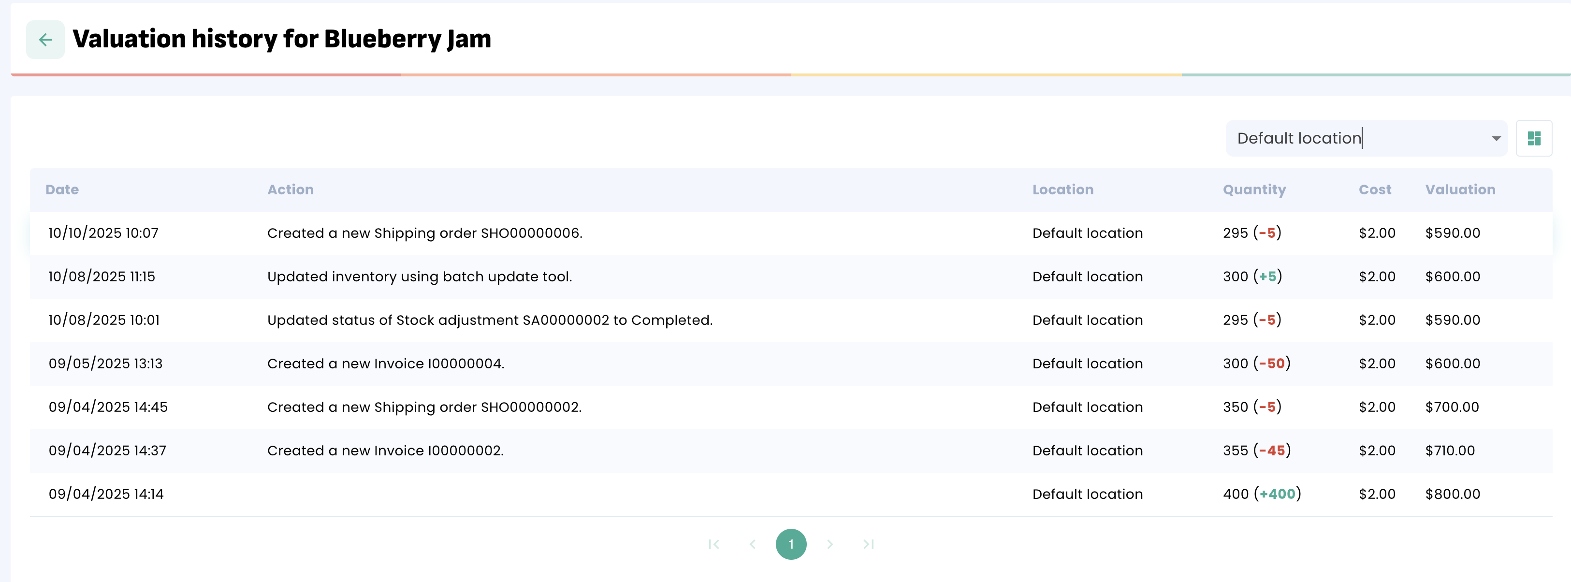Image resolution: width=1571 pixels, height=582 pixels.
Task: Select the Invoice I00000004 row
Action: 385,364
